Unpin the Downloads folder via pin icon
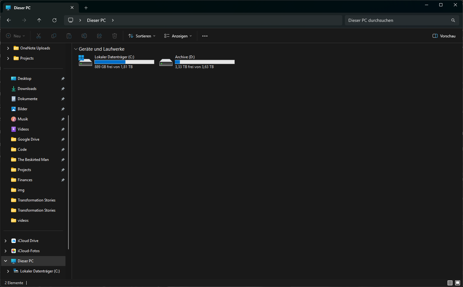 tap(63, 89)
